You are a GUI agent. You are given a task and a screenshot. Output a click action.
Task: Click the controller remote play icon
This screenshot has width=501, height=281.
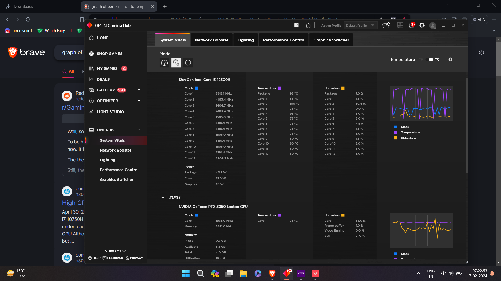(386, 25)
